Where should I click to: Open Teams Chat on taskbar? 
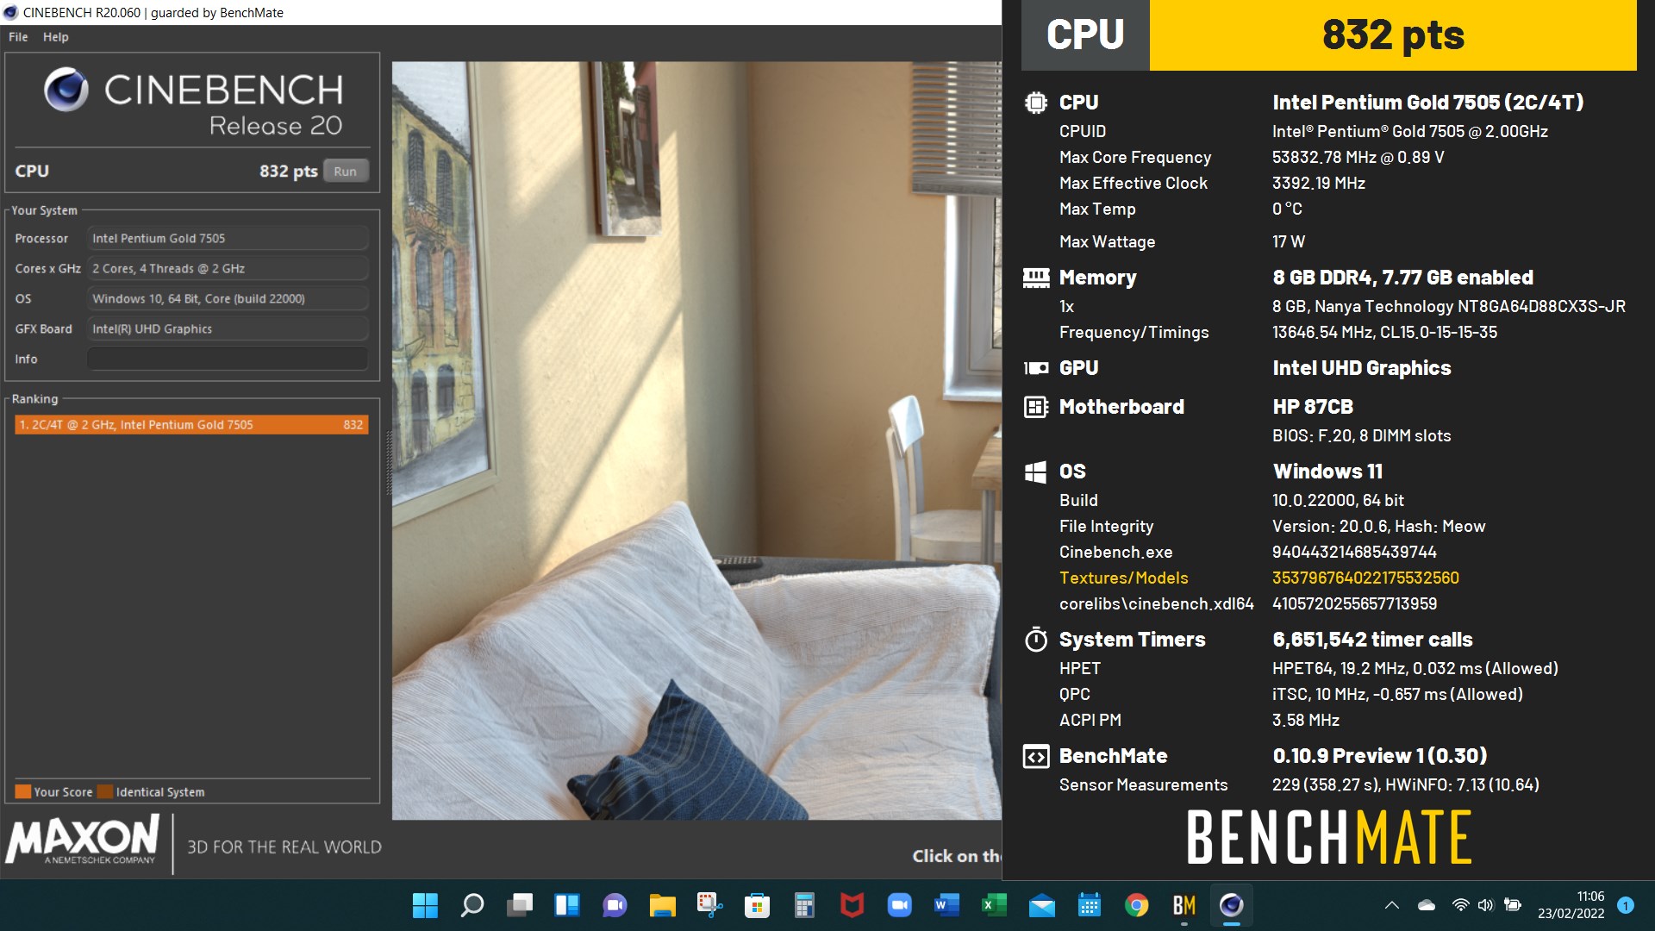(x=615, y=905)
